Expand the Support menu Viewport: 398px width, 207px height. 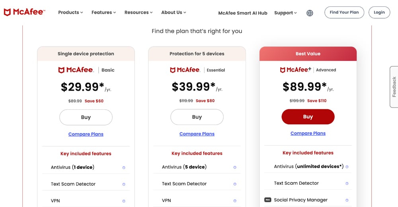285,13
